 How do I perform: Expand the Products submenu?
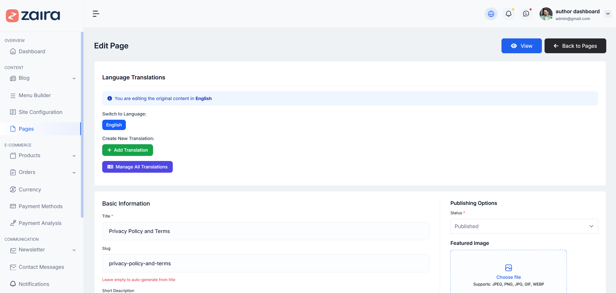coord(74,156)
